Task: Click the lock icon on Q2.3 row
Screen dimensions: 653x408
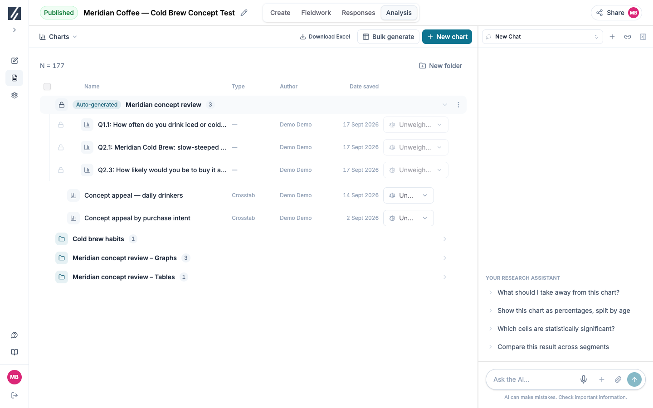Action: coord(61,170)
